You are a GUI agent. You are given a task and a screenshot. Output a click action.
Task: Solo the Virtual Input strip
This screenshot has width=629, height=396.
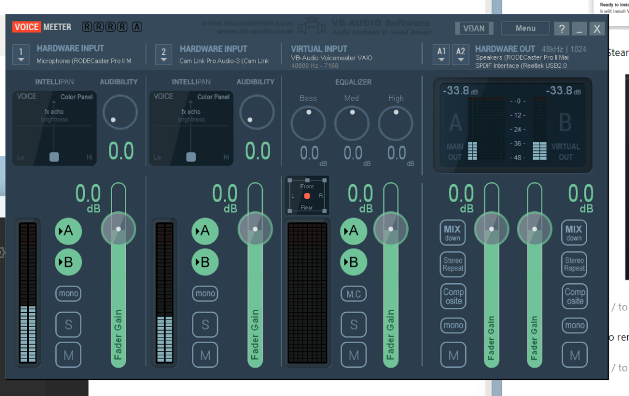point(353,324)
